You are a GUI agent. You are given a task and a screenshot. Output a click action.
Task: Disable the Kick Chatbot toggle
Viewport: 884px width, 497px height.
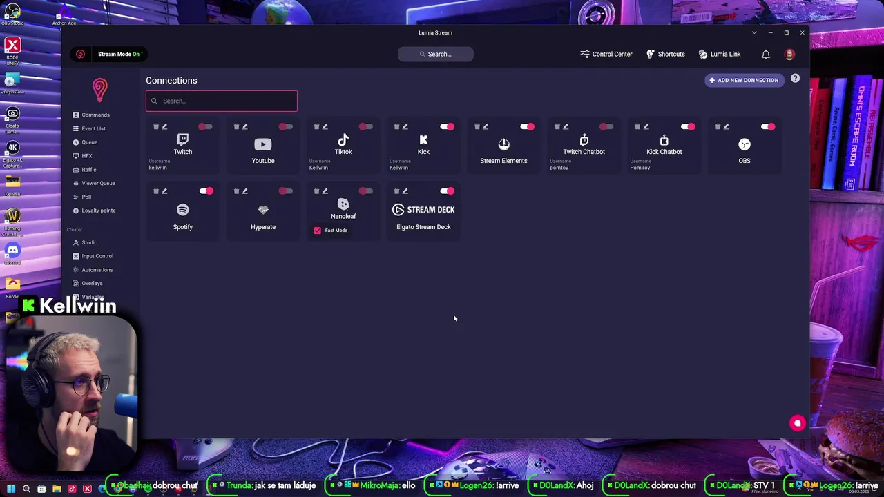(687, 126)
